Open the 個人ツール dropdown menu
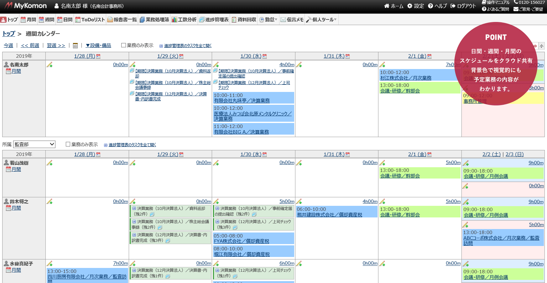547x283 pixels. click(321, 19)
